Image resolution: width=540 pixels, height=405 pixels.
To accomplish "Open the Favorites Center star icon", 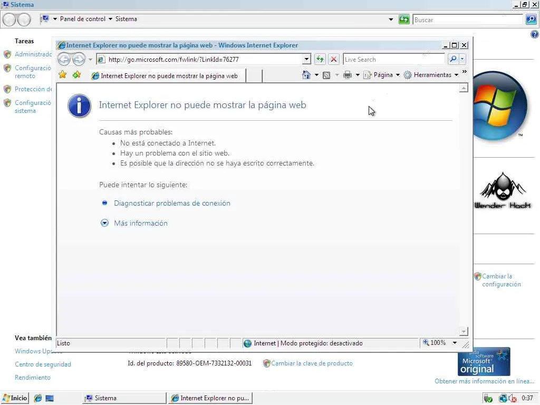I will click(x=63, y=75).
